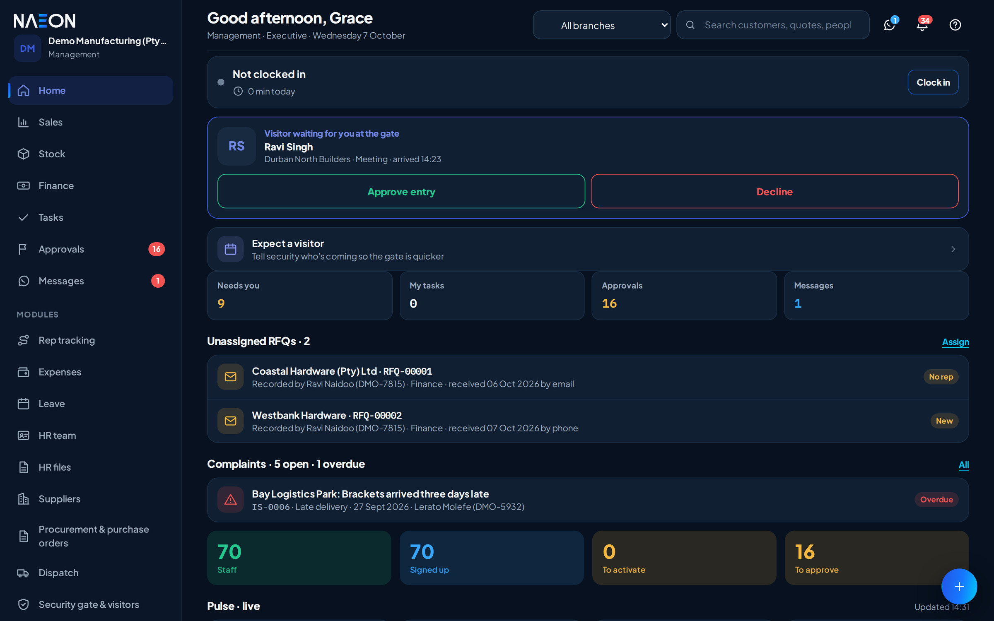Open Procurement & purchase orders module
The image size is (994, 621).
(x=91, y=536)
